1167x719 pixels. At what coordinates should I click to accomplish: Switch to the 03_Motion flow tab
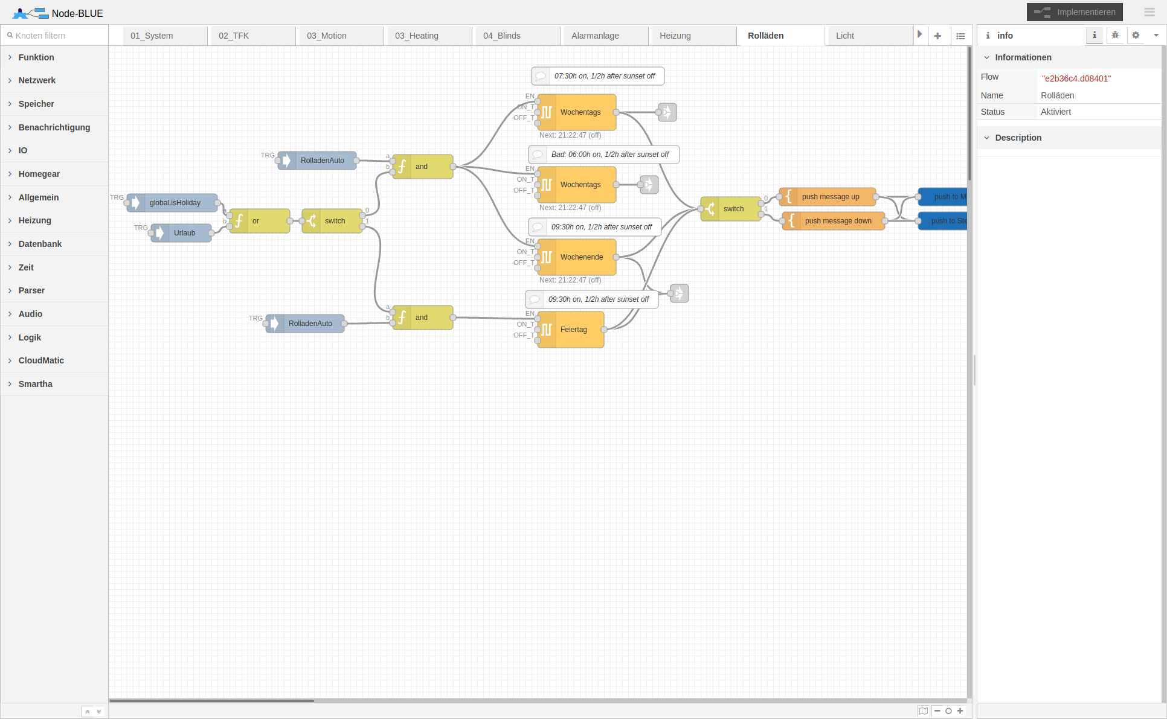pyautogui.click(x=342, y=36)
